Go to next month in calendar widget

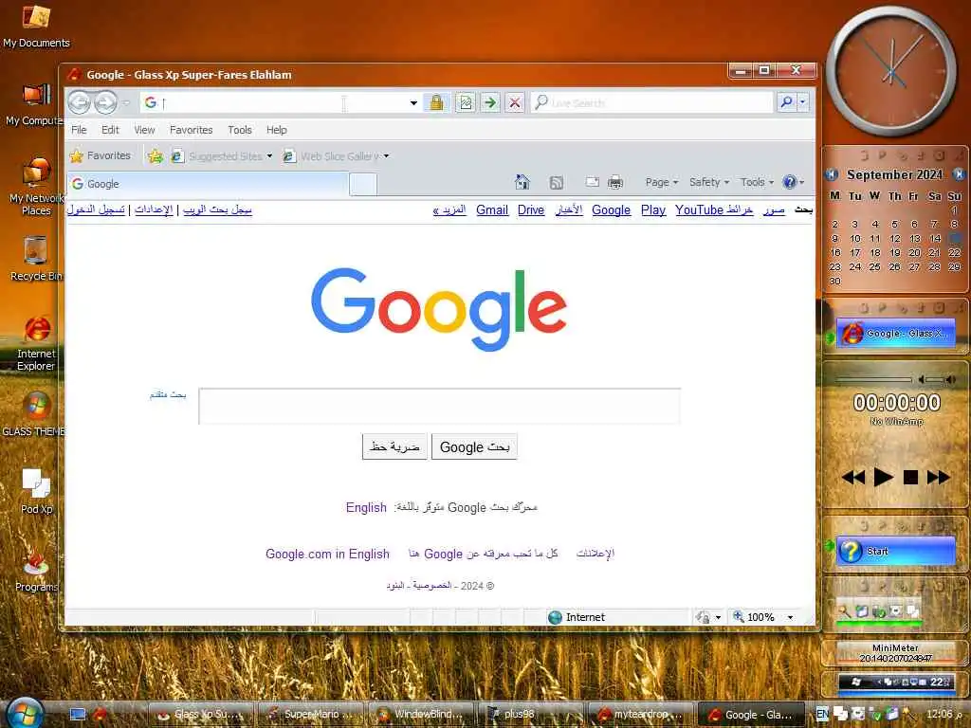coord(959,174)
